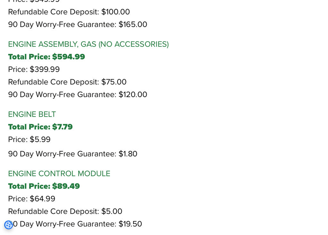Screen dimensions: 328x235
Task: Click the partially visible price line at top
Action: click(x=34, y=1)
